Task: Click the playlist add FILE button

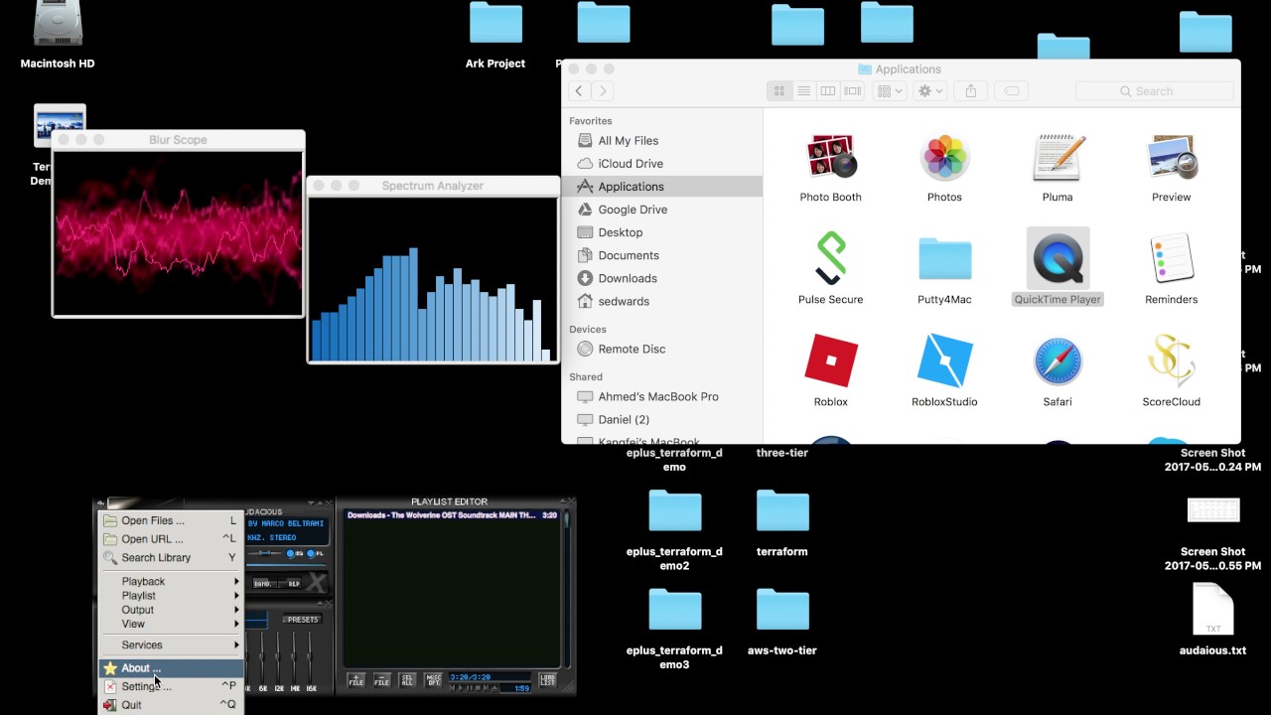Action: point(355,680)
